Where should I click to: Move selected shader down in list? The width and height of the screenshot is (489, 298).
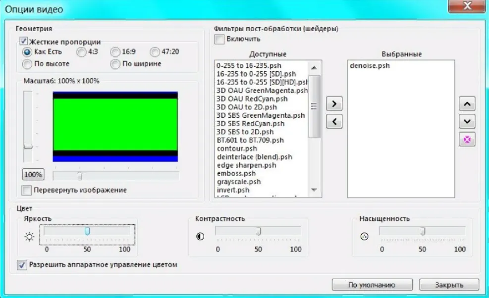pos(467,122)
